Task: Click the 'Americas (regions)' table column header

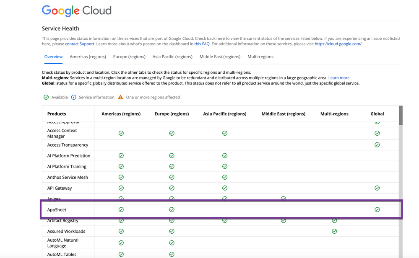Action: 121,114
